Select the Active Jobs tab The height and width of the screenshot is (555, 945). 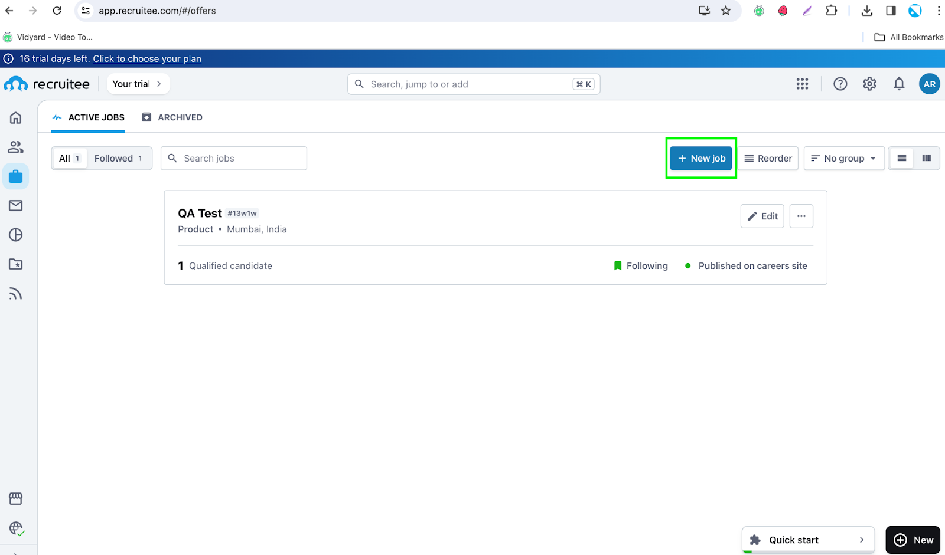[x=89, y=117]
